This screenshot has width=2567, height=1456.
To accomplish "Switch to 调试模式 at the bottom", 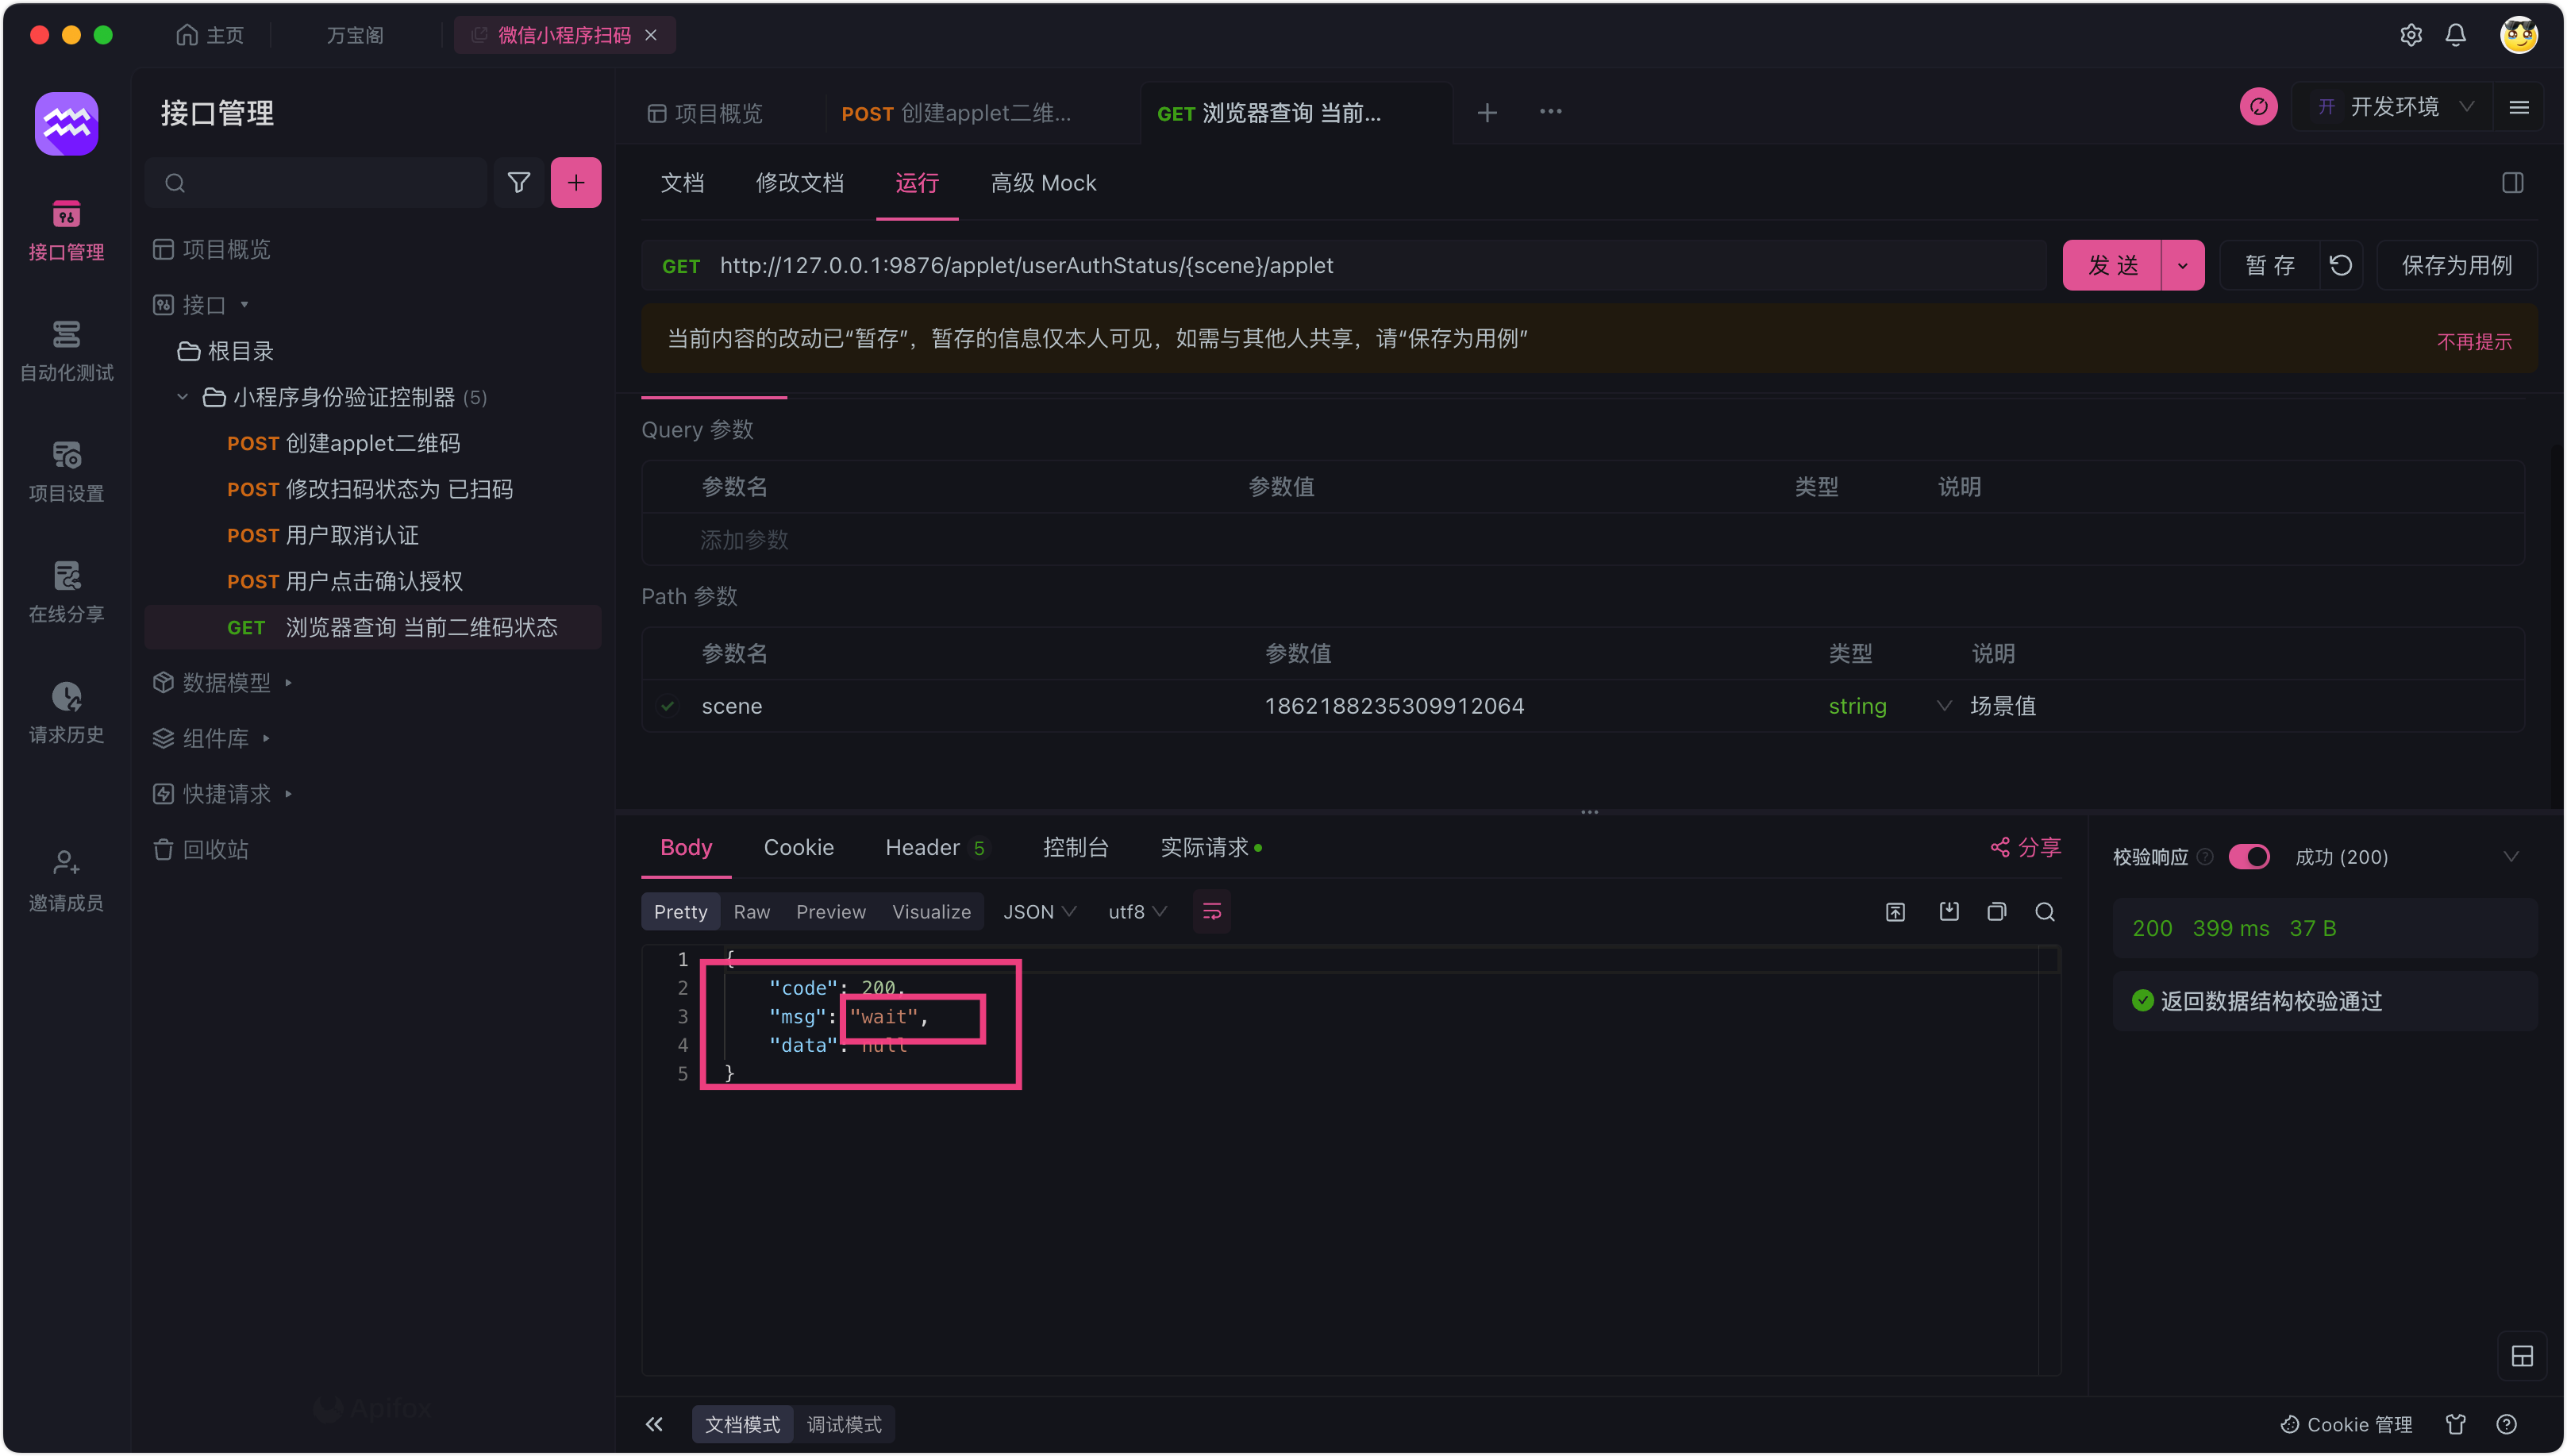I will pos(844,1424).
